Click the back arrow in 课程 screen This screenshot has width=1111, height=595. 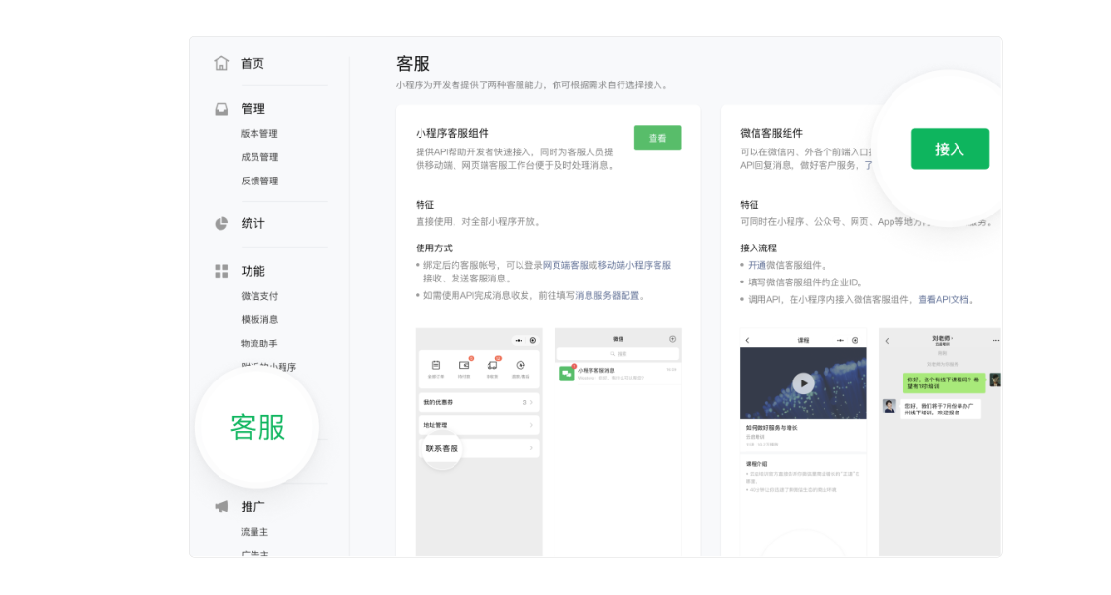tap(747, 340)
